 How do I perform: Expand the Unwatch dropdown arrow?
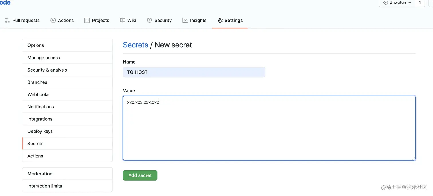point(410,3)
